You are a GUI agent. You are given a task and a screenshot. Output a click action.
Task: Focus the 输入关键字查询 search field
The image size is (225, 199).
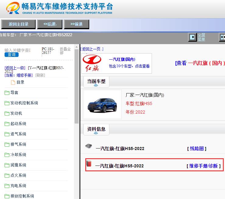(17, 50)
